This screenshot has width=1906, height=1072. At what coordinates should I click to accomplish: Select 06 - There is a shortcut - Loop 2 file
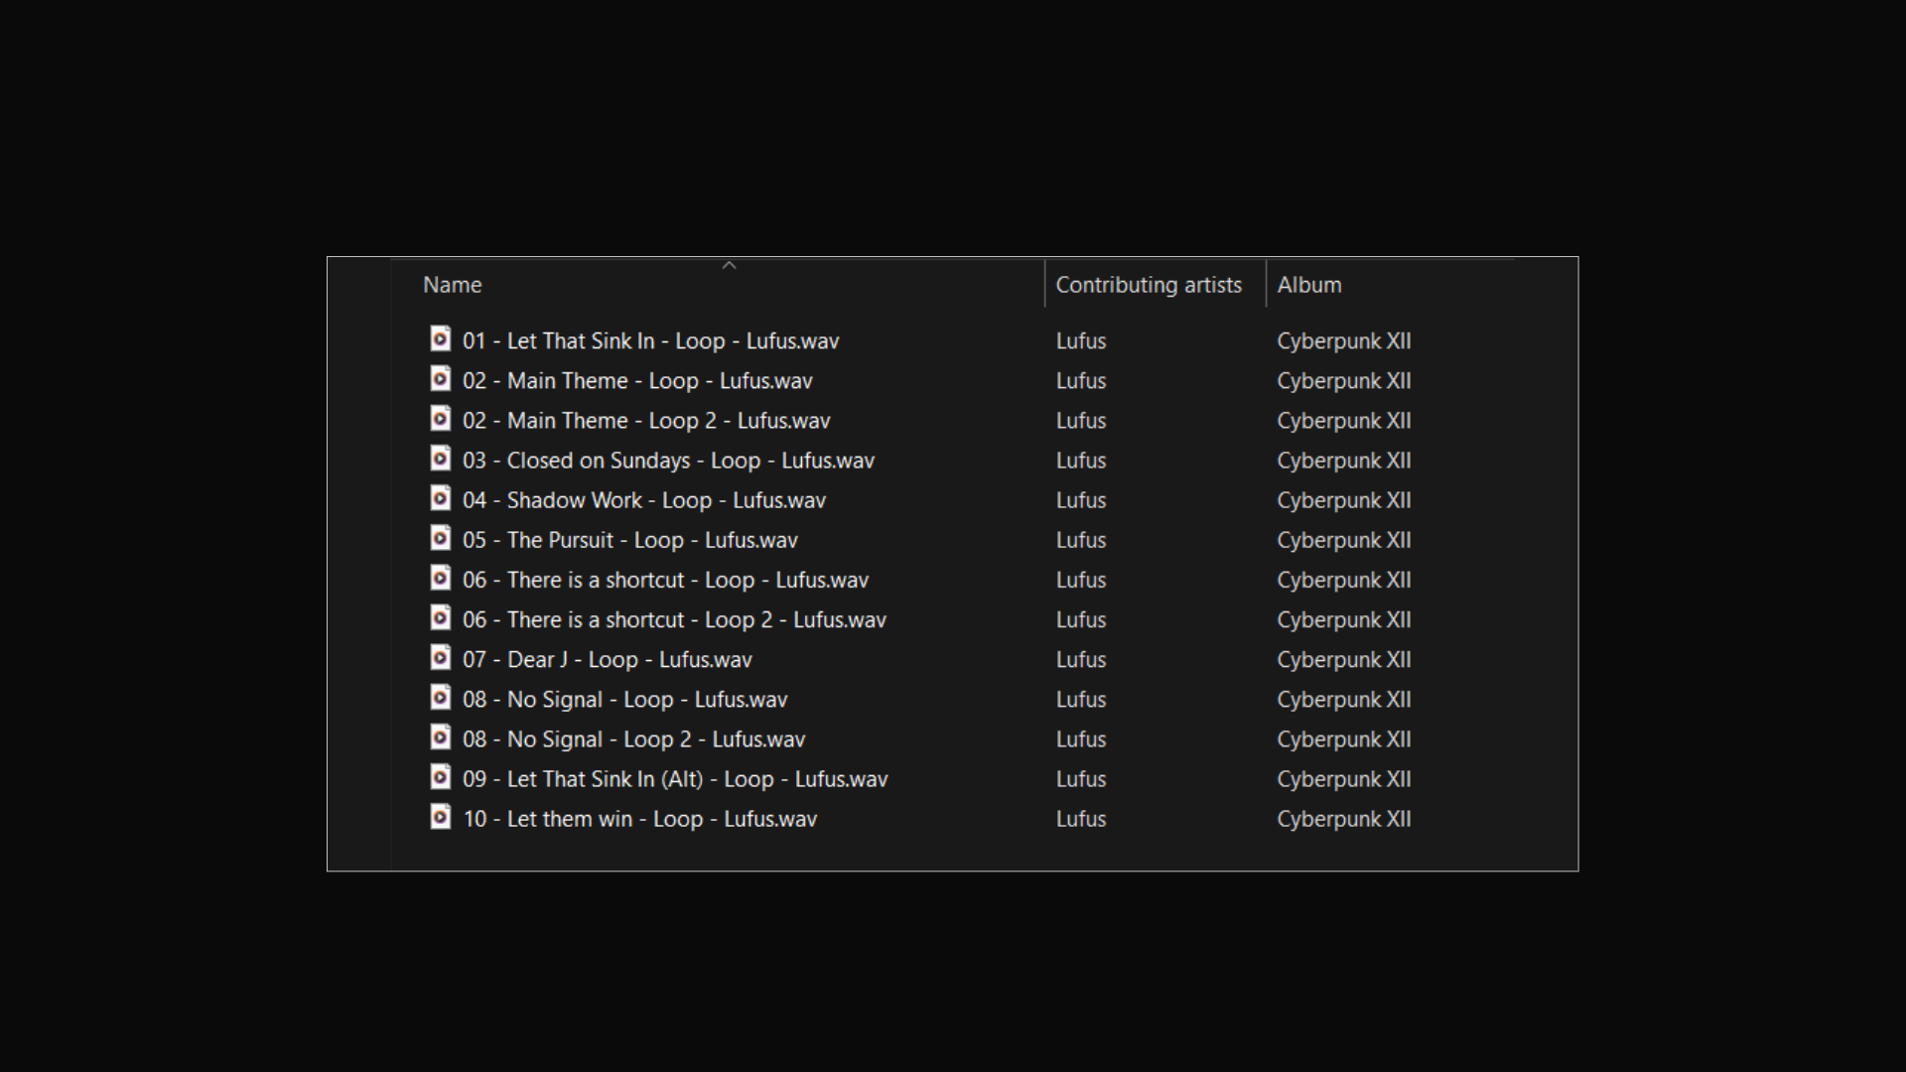coord(674,620)
